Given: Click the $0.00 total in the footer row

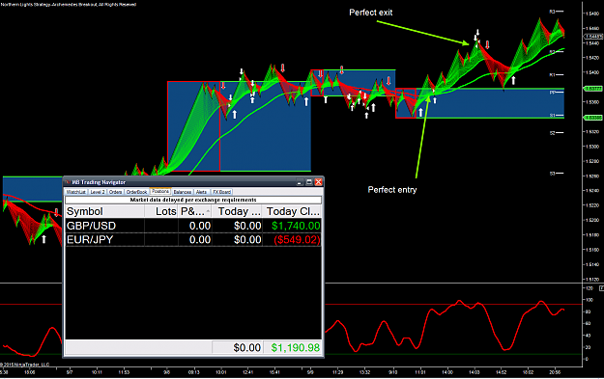Looking at the screenshot, I should (x=247, y=347).
